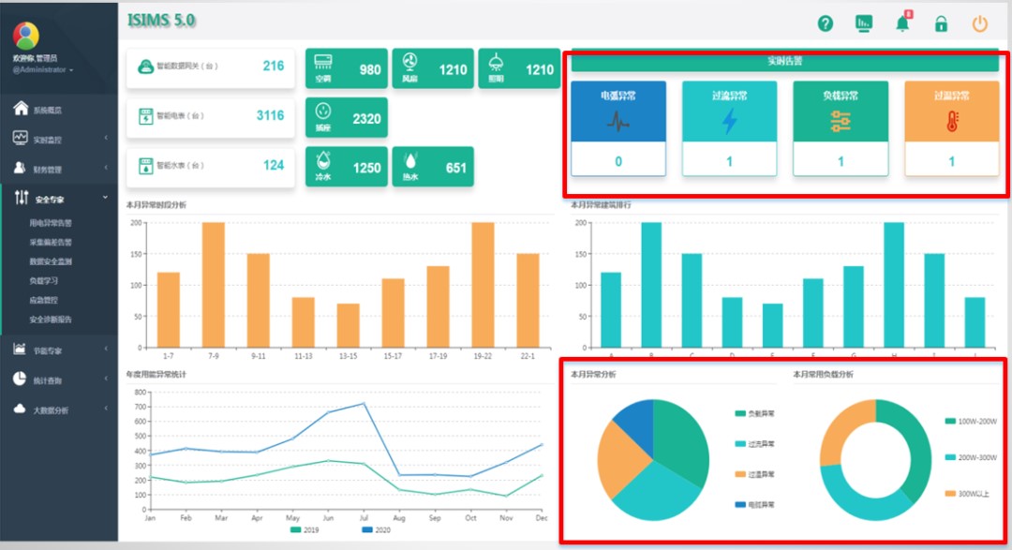Click the orange power logout icon
The height and width of the screenshot is (550, 1012).
(979, 24)
